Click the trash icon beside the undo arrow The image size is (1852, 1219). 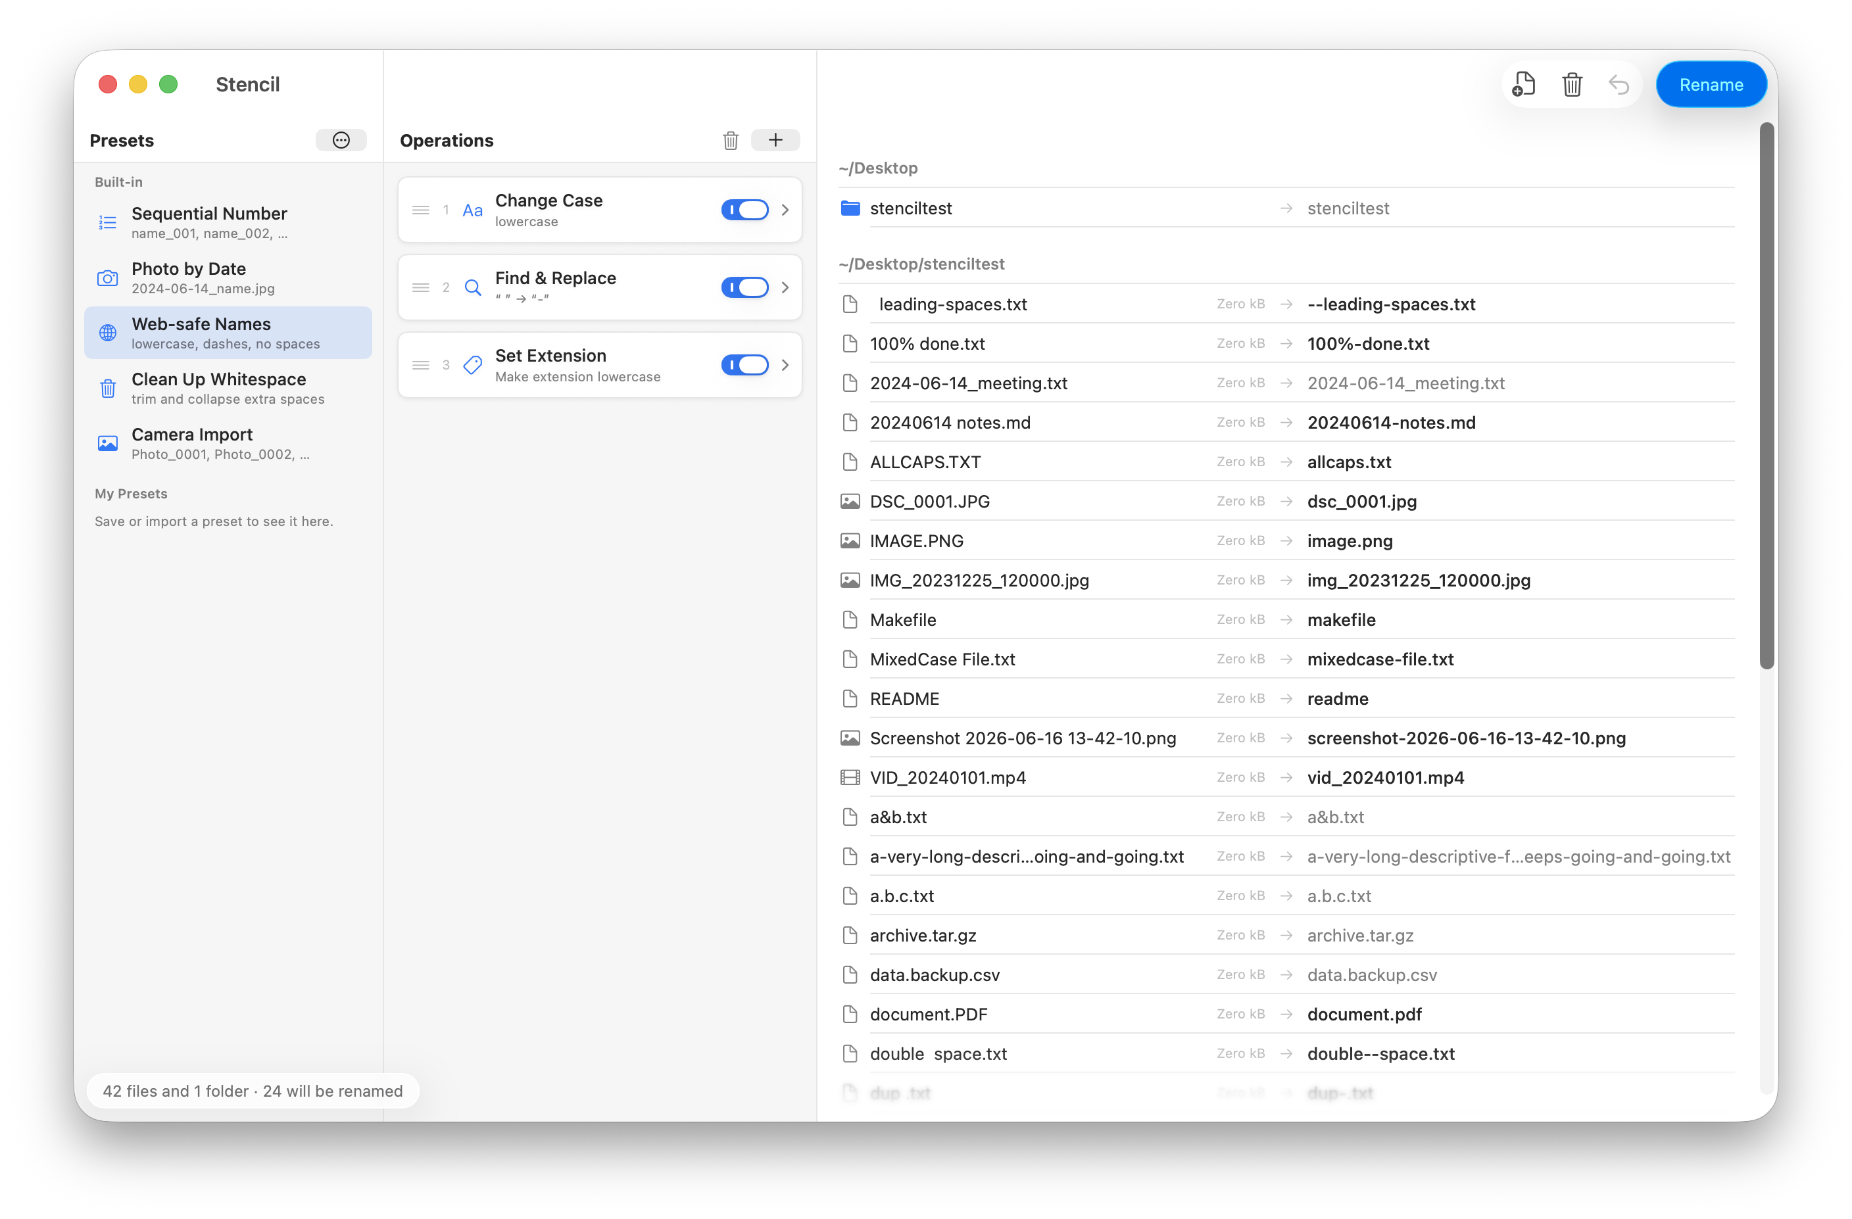[1572, 84]
